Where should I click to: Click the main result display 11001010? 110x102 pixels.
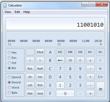55,24
